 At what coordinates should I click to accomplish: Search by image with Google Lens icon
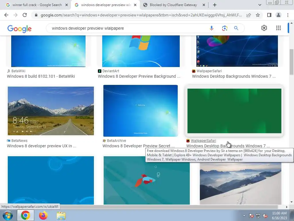225,28
